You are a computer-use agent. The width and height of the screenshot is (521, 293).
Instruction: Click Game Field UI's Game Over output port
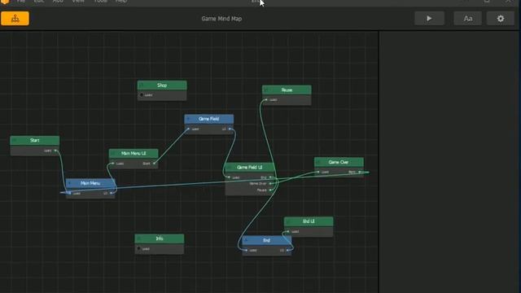tap(270, 183)
